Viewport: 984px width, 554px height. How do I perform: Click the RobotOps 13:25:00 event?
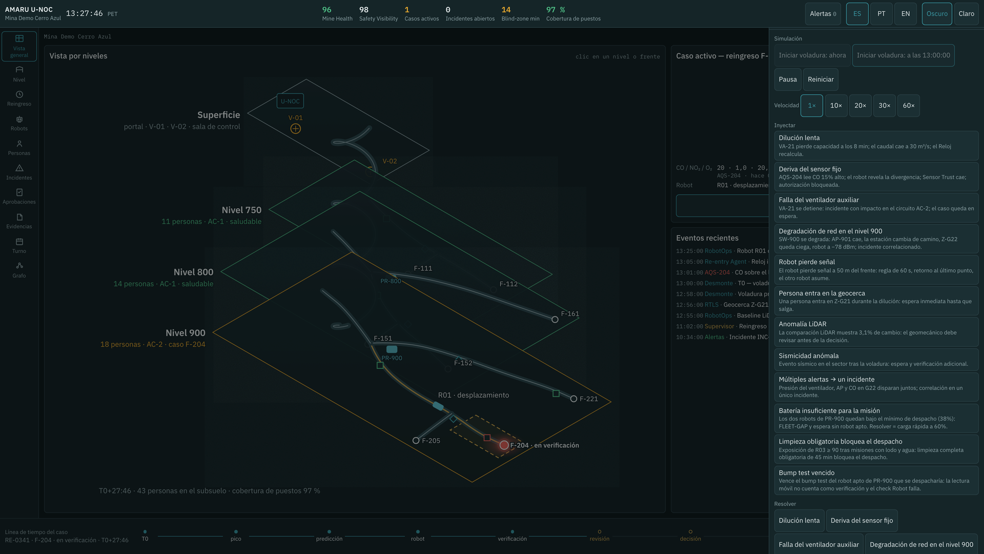pos(722,251)
